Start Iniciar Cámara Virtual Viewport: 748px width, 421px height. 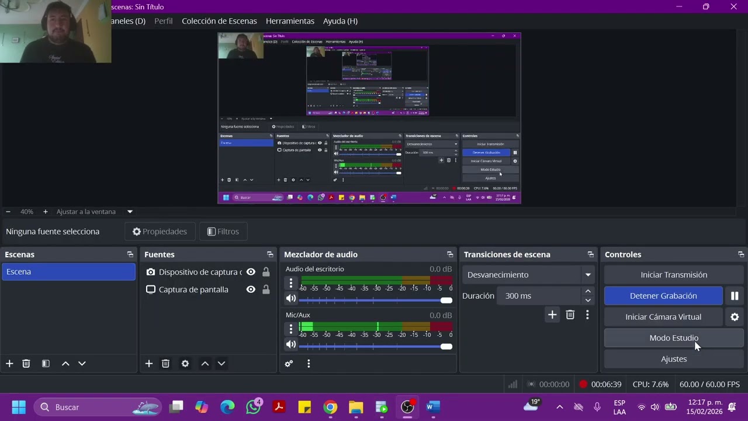click(x=663, y=317)
